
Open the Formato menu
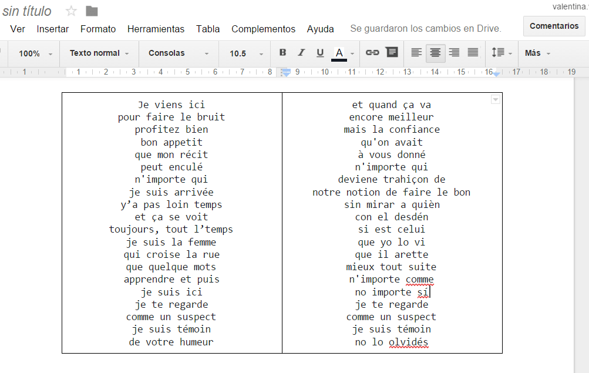pos(98,29)
